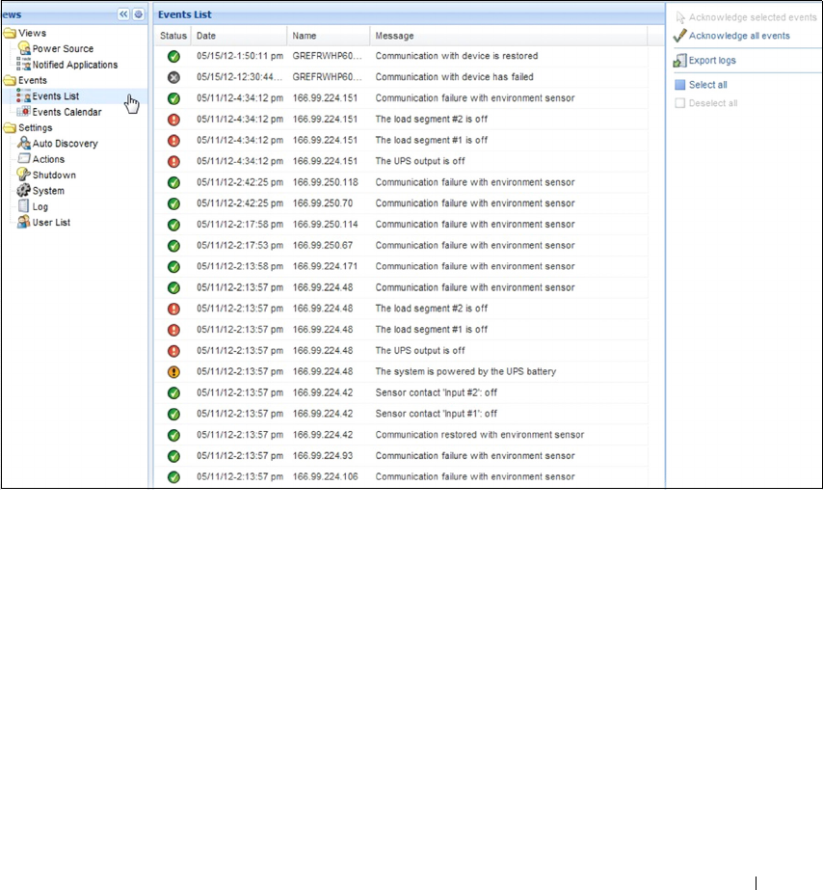The height and width of the screenshot is (890, 823).
Task: Open System settings
Action: pyautogui.click(x=48, y=191)
